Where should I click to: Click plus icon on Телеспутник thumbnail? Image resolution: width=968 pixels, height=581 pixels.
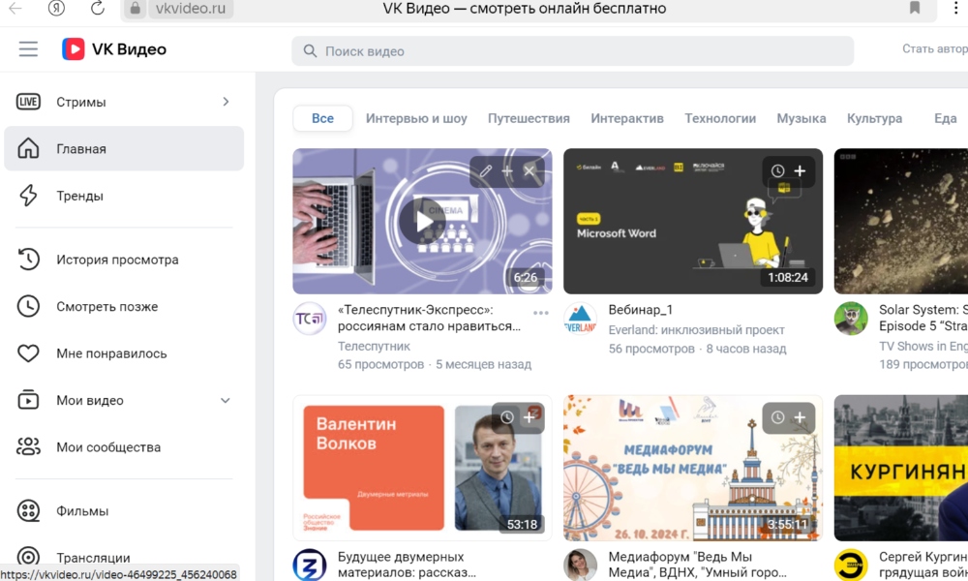[507, 171]
